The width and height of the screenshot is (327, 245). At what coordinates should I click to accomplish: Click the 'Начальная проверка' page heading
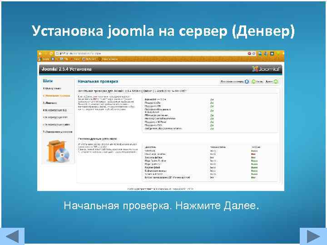(x=98, y=82)
